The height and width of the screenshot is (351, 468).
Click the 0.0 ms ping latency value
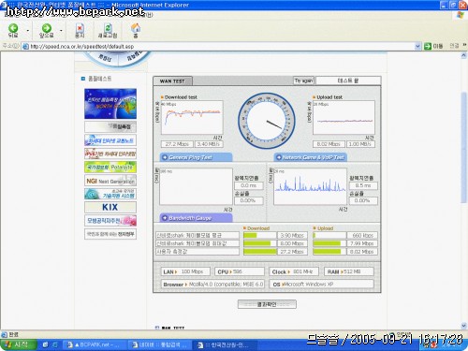point(249,185)
